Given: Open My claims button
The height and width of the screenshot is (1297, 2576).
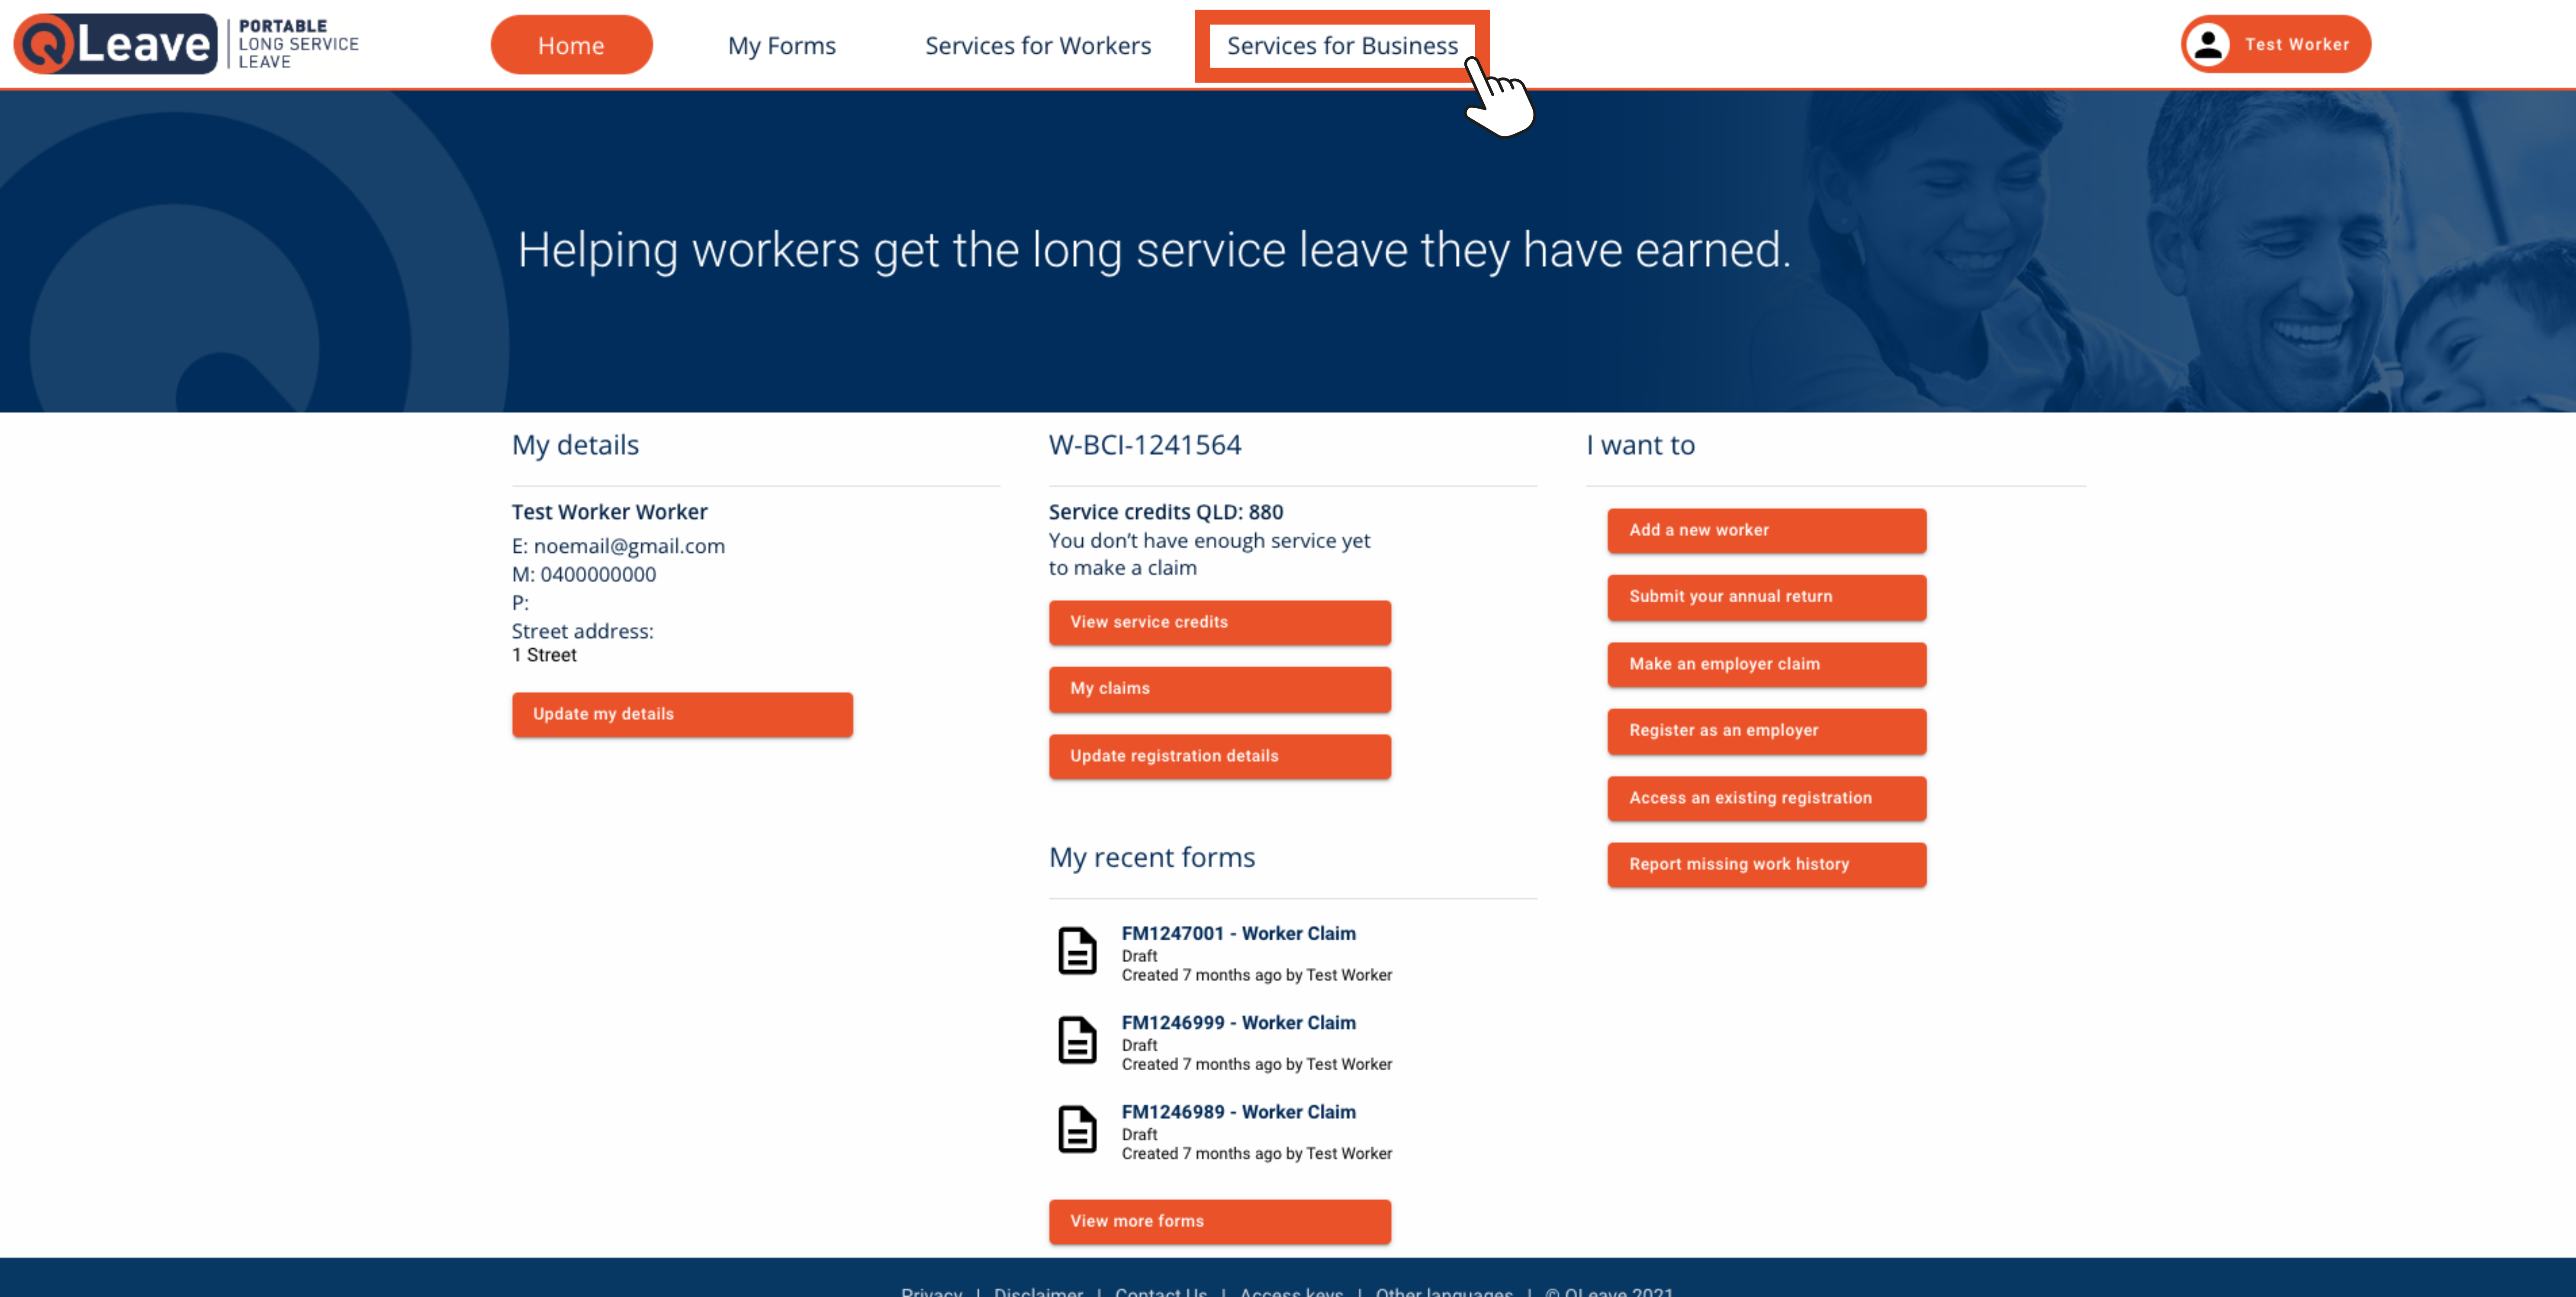Looking at the screenshot, I should click(1219, 689).
